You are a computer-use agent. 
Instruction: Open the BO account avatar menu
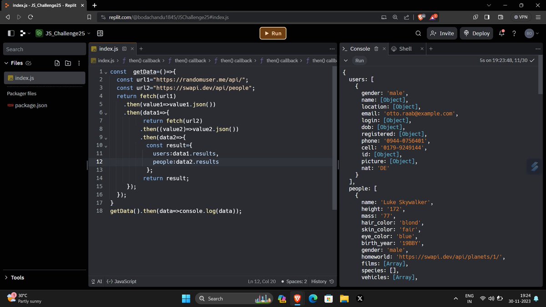pyautogui.click(x=529, y=33)
